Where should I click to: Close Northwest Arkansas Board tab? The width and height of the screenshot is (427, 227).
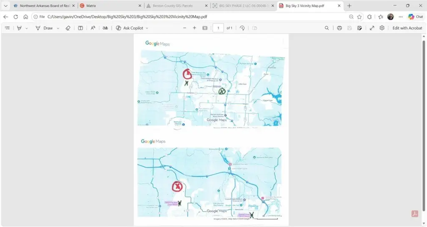(73, 6)
